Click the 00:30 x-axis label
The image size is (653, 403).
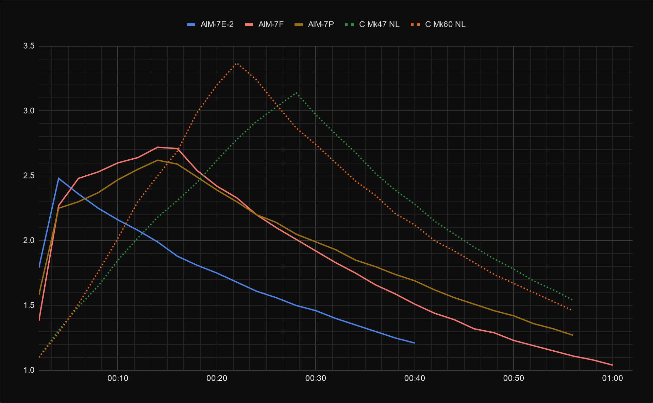pos(316,379)
